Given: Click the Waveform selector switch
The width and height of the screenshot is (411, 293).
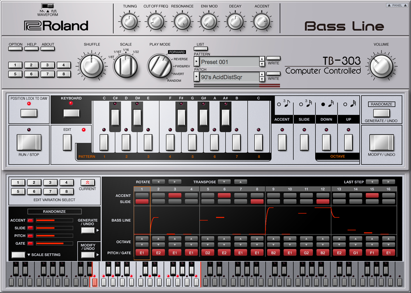Looking at the screenshot, I should click(x=47, y=5).
